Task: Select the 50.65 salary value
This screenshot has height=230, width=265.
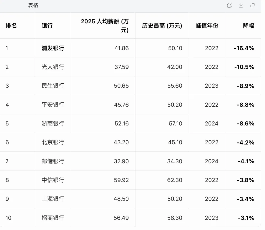Action: pyautogui.click(x=121, y=86)
